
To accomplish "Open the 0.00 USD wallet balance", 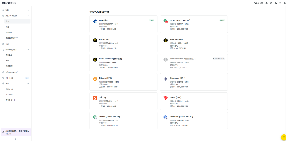I will 258,3.
